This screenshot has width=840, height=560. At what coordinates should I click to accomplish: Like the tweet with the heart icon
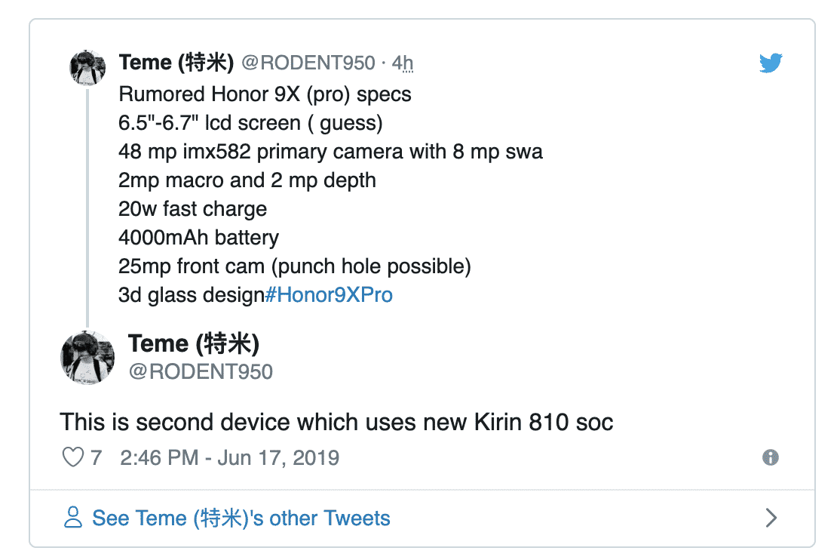tap(72, 457)
